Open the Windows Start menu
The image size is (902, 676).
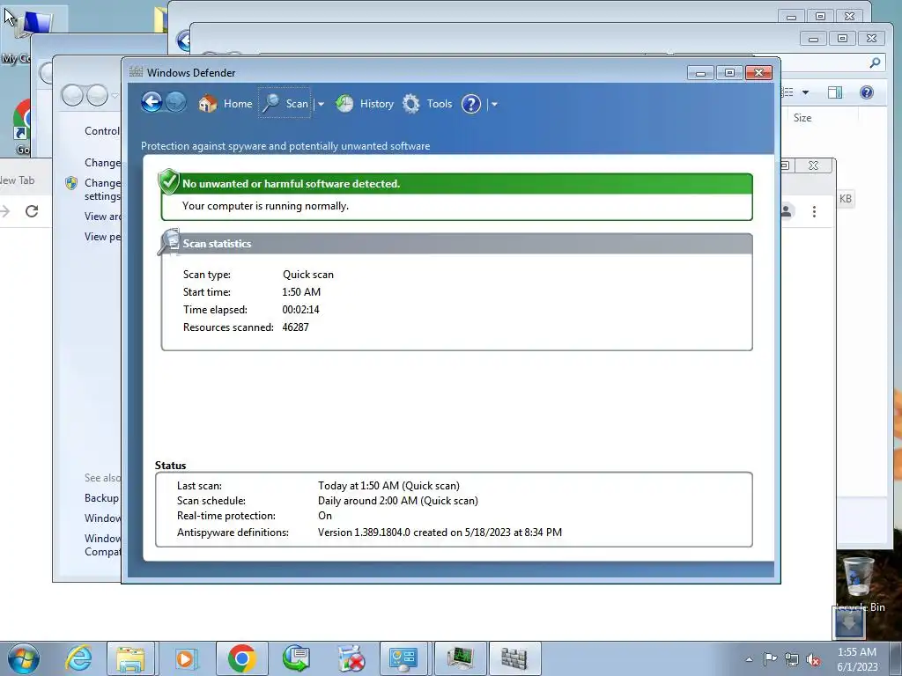23,658
